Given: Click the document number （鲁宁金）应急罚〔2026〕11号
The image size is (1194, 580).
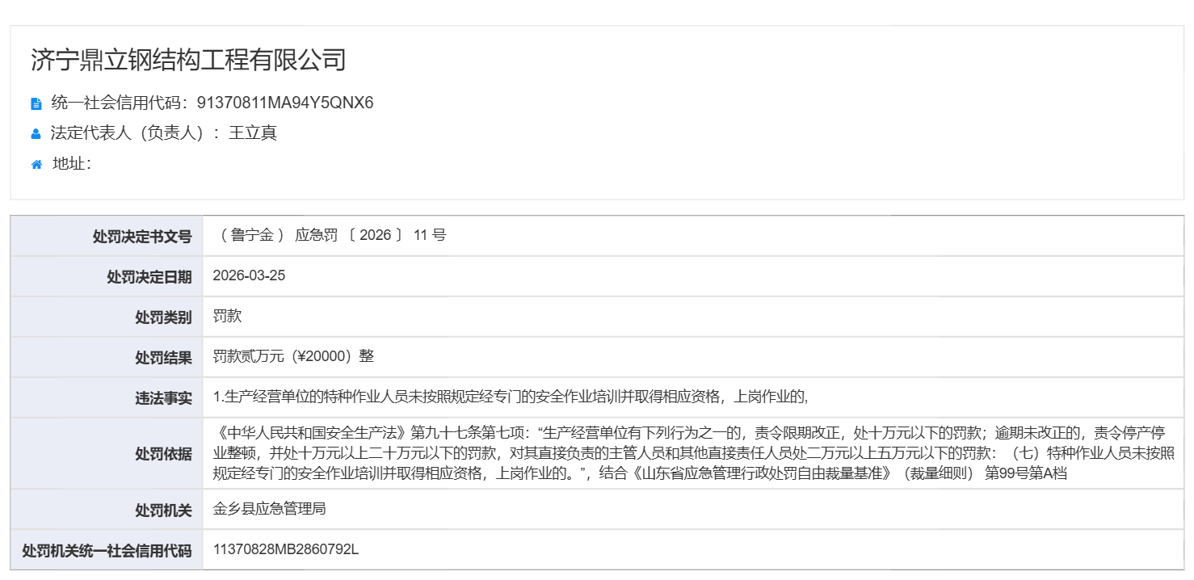Looking at the screenshot, I should click(330, 236).
